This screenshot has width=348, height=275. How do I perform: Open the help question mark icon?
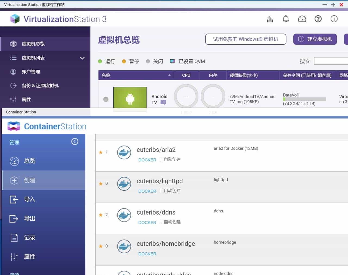tap(318, 19)
